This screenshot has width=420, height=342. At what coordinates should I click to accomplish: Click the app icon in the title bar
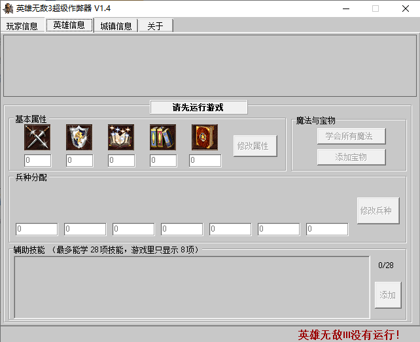point(8,9)
